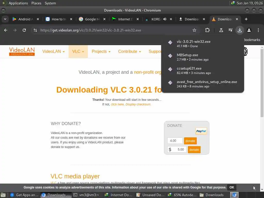Screen dimensions: 264x198
Task: Open the Places menu
Action: pos(36,3)
